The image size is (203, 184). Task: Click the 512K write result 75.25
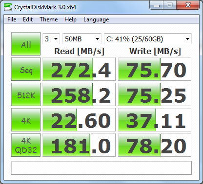pyautogui.click(x=155, y=94)
